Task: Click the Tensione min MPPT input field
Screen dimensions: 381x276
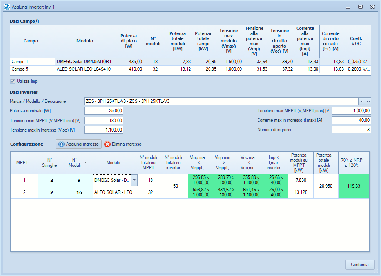Action: 104,120
